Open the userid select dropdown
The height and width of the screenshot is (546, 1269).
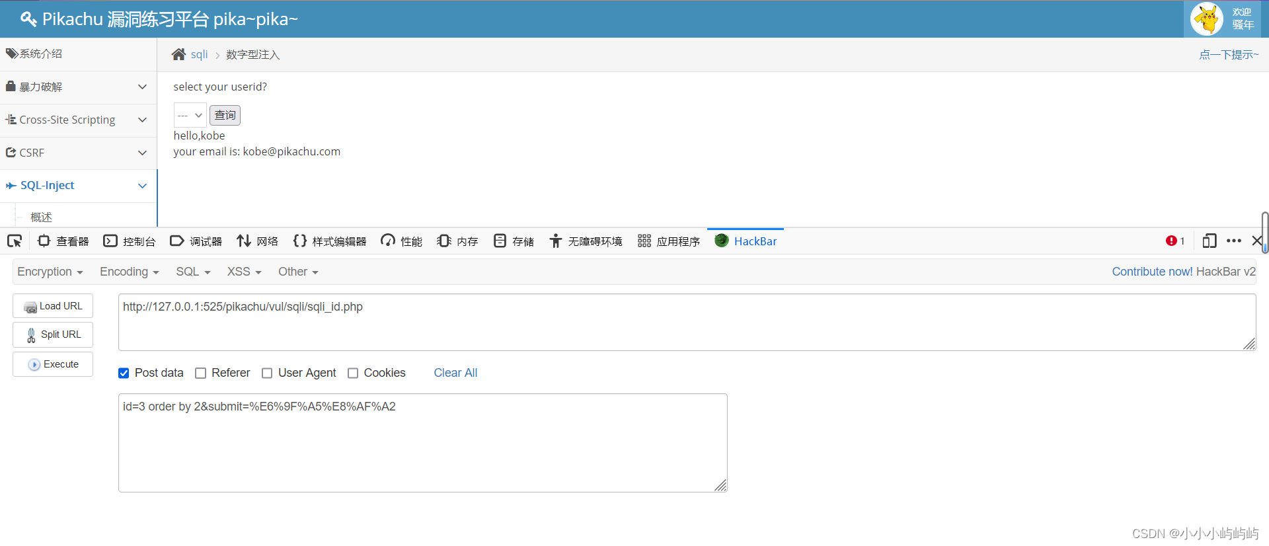coord(190,115)
